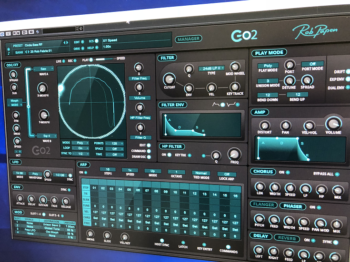
Task: Toggle the LFO SYNC switch
Action: [70, 175]
